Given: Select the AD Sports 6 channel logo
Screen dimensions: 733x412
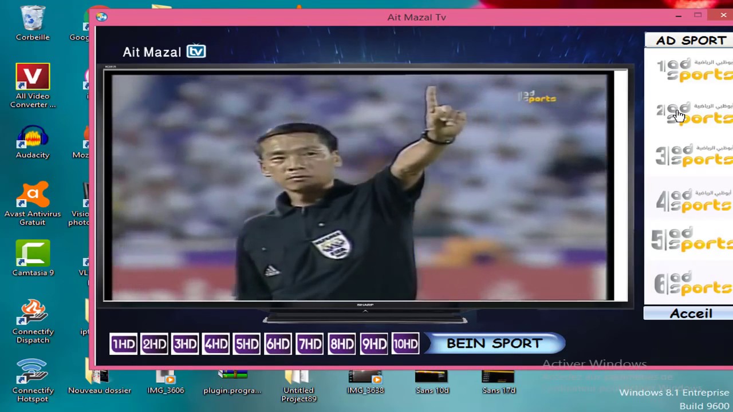Looking at the screenshot, I should pyautogui.click(x=693, y=283).
